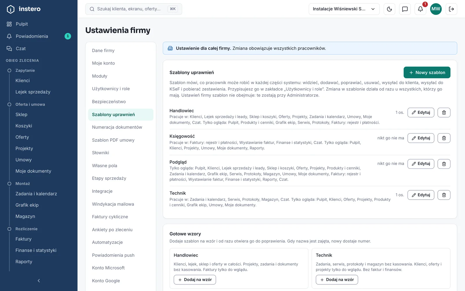This screenshot has width=465, height=291.
Task: Edit the Technik template
Action: [421, 195]
